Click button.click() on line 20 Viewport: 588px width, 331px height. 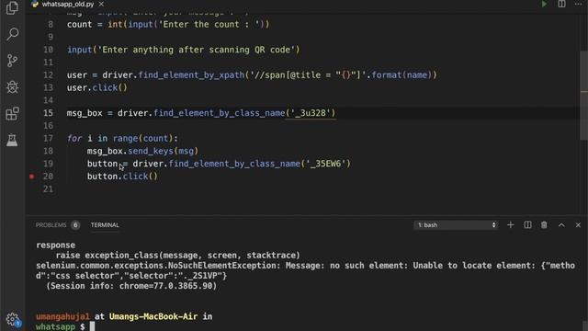coord(122,177)
